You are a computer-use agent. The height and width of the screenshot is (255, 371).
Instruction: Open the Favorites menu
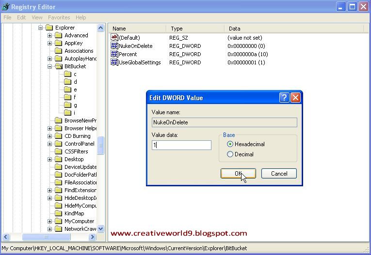(59, 17)
